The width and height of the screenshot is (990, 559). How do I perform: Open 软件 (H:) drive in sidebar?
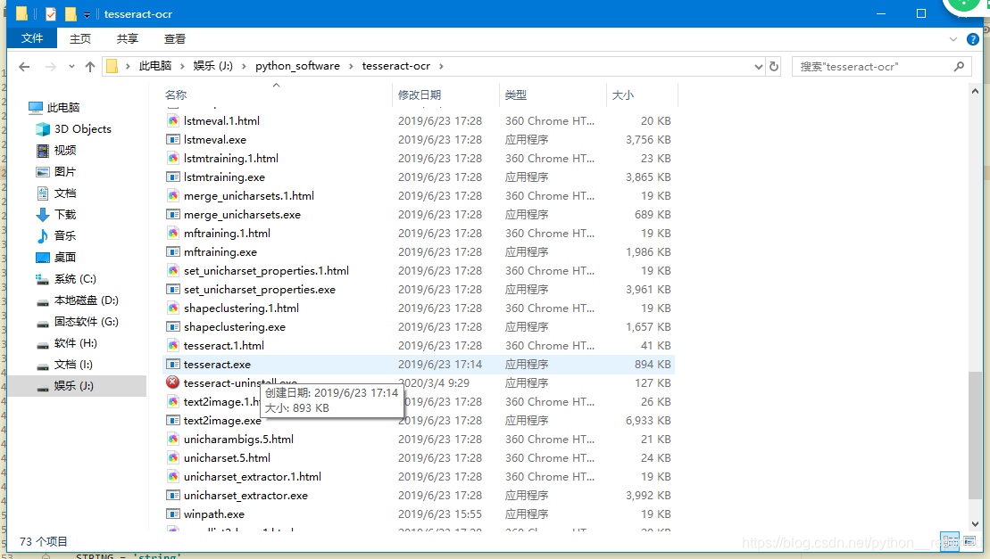point(66,343)
